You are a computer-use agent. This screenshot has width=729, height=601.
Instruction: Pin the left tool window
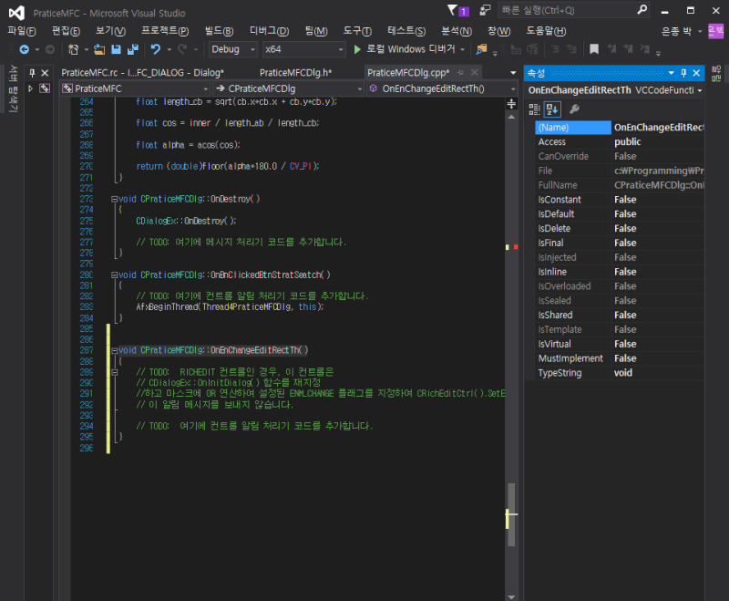click(32, 73)
